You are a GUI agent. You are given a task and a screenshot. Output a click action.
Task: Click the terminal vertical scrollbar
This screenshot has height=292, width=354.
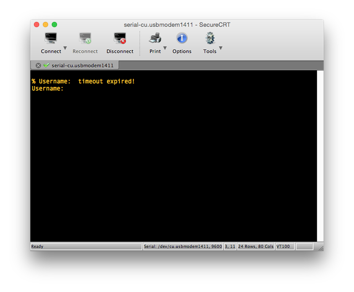coord(320,156)
